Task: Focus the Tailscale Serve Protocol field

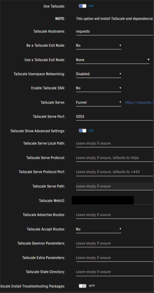Action: 115,158
